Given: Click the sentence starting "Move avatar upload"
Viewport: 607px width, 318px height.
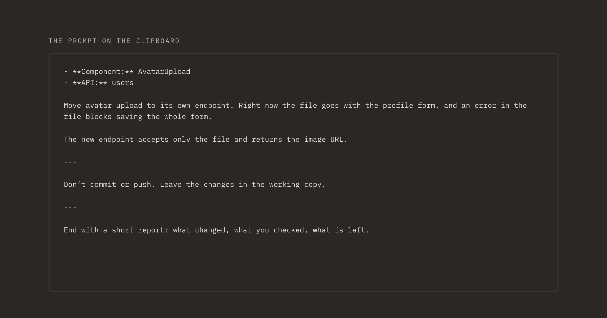Looking at the screenshot, I should click(148, 106).
